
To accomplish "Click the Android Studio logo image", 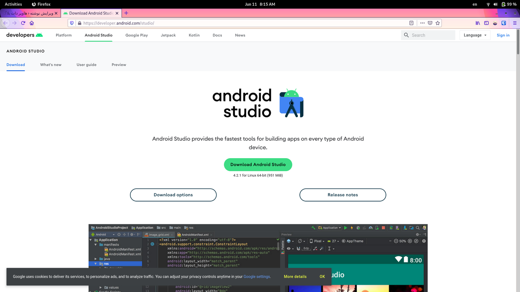I will [258, 103].
